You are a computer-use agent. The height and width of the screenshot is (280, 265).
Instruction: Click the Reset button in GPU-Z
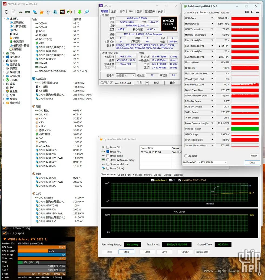(x=254, y=156)
